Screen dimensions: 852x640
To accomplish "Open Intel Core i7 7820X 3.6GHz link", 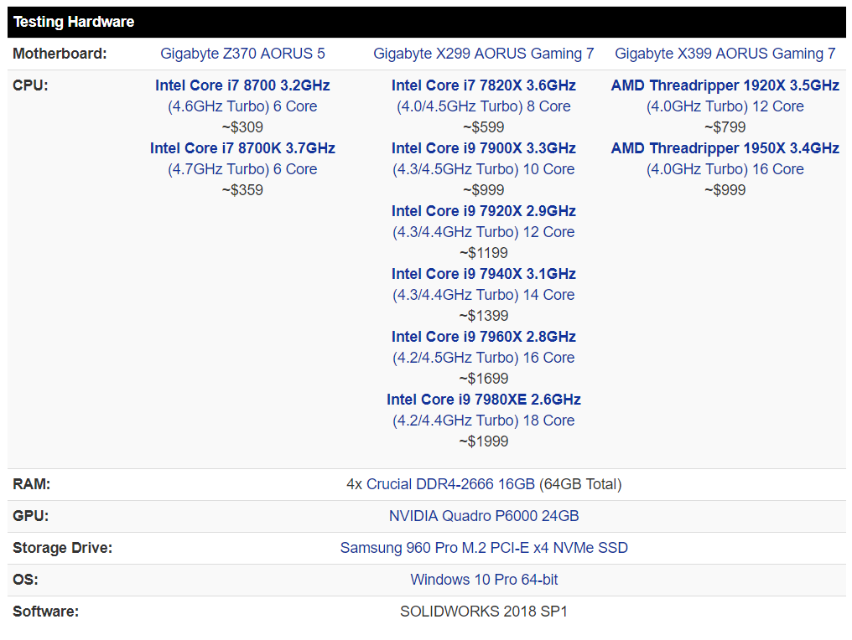I will click(484, 85).
